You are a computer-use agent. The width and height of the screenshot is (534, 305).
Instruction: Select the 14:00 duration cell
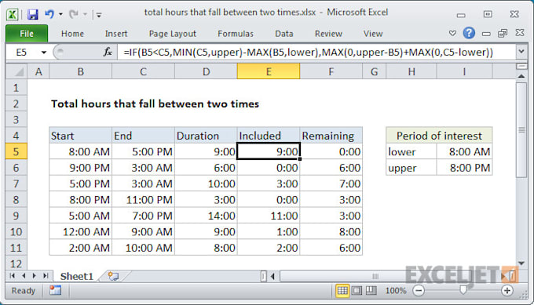[206, 216]
